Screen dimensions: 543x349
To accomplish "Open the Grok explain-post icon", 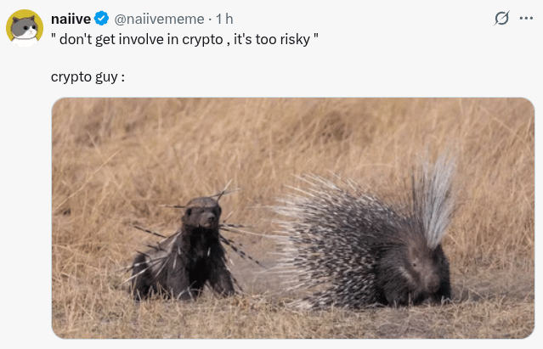I will click(x=501, y=19).
